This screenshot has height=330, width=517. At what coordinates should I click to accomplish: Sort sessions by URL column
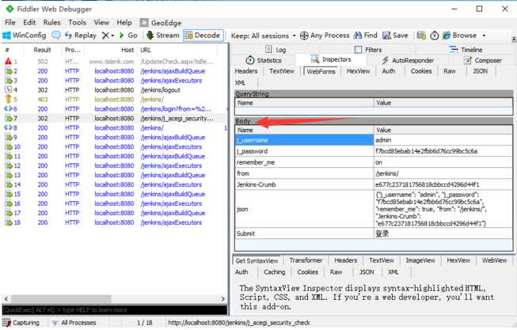(177, 50)
